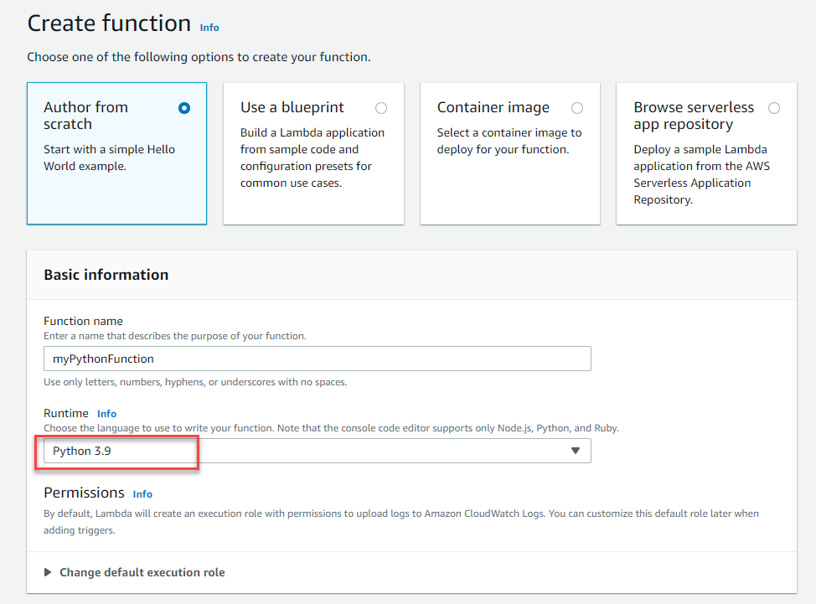Click the Python 3.9 runtime value
The width and height of the screenshot is (816, 604).
(82, 451)
